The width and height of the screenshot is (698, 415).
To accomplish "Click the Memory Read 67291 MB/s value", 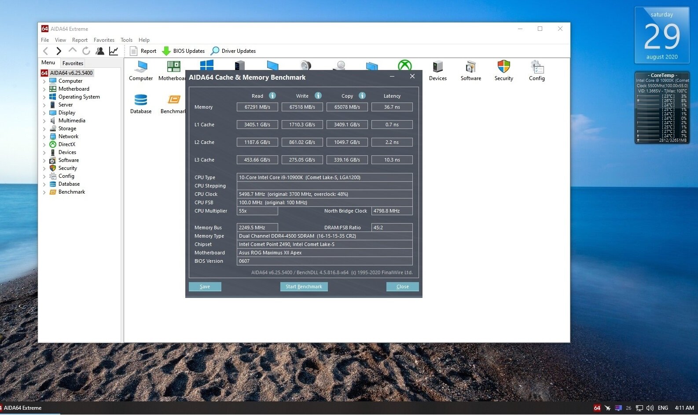I will 257,107.
